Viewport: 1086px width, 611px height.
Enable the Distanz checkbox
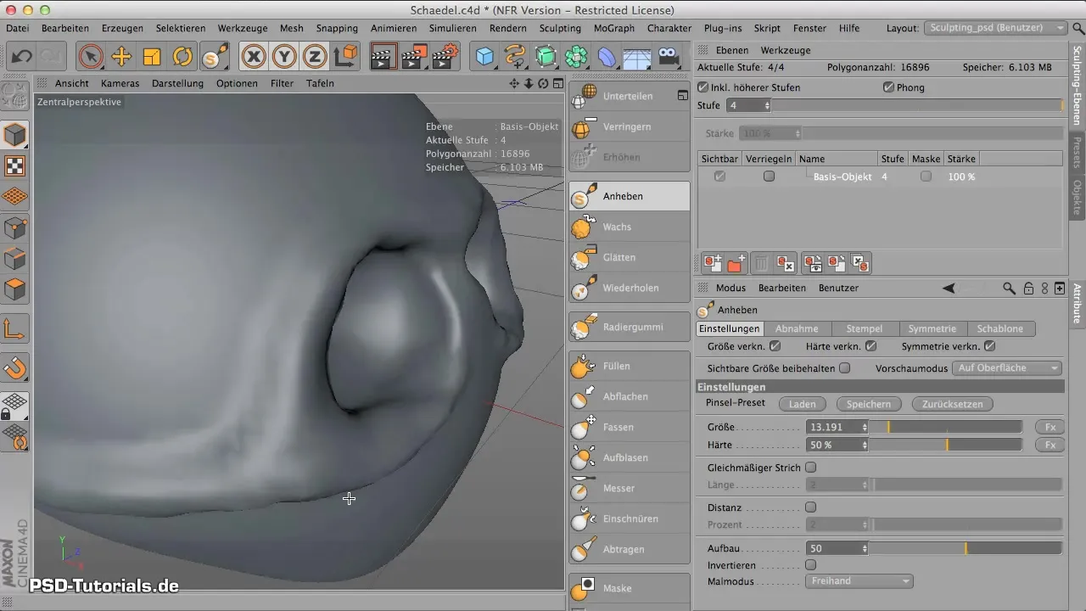[x=810, y=507]
